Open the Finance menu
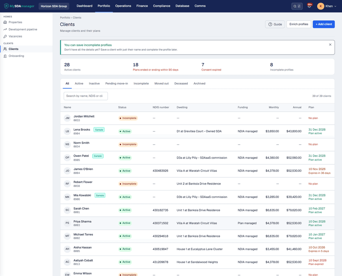This screenshot has height=276, width=342. (142, 6)
